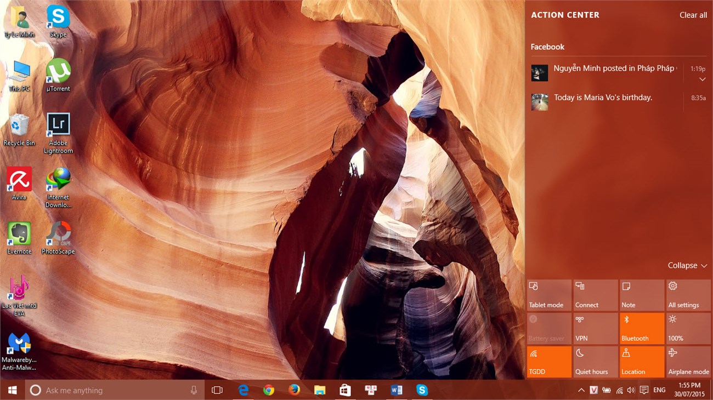
Task: Open the All settings tile
Action: (688, 295)
